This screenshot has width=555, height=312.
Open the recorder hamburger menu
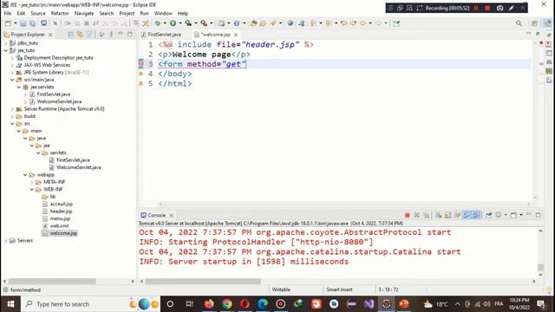[x=390, y=8]
